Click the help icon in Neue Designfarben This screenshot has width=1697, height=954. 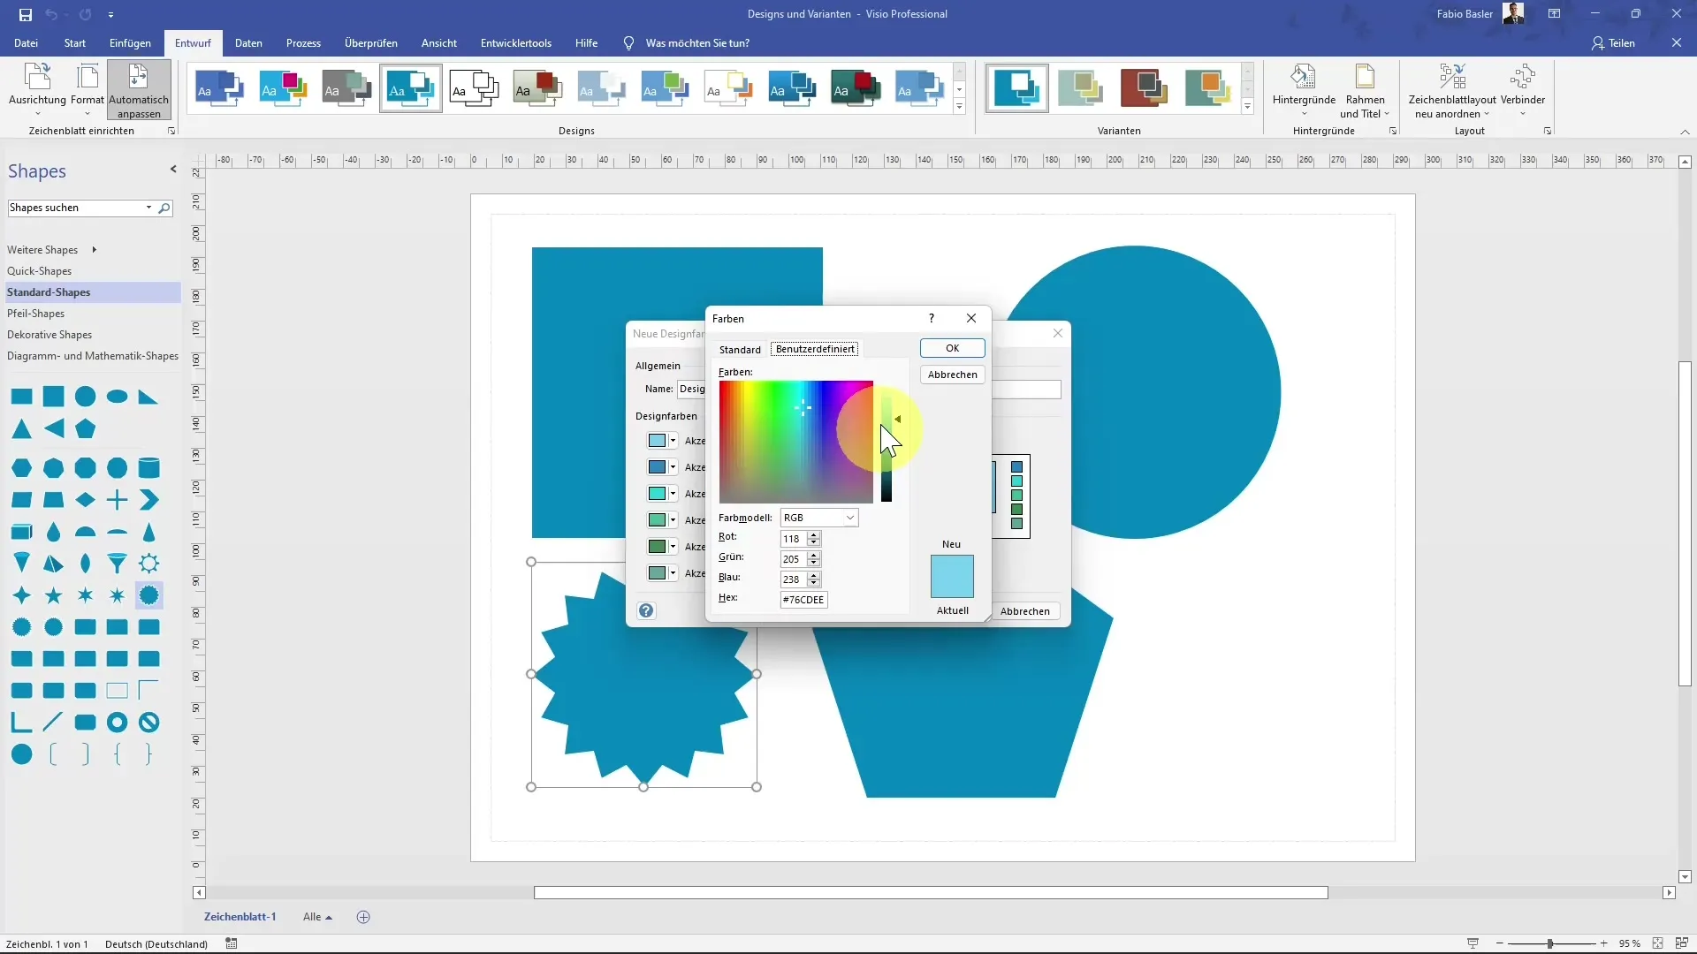[x=646, y=610]
